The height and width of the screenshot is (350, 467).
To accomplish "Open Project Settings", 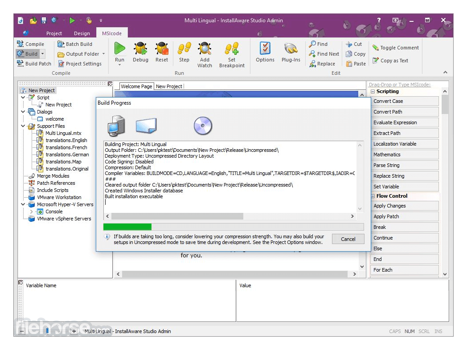I will click(x=79, y=64).
